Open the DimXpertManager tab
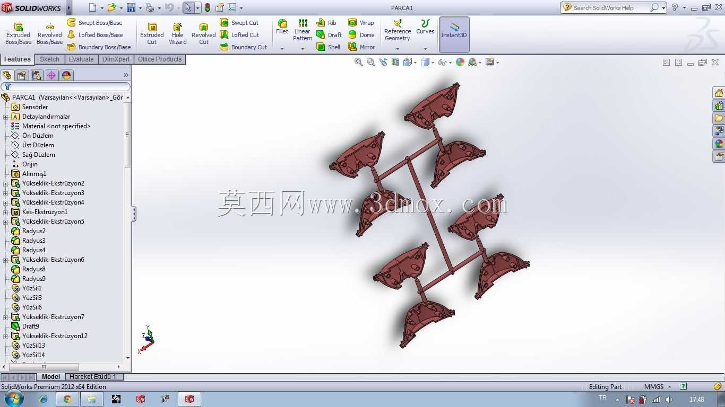Image resolution: width=725 pixels, height=407 pixels. coord(51,75)
